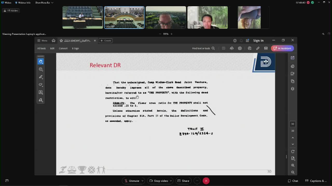Open Acrobat help question mark icon
This screenshot has width=332, height=186.
coord(235,41)
